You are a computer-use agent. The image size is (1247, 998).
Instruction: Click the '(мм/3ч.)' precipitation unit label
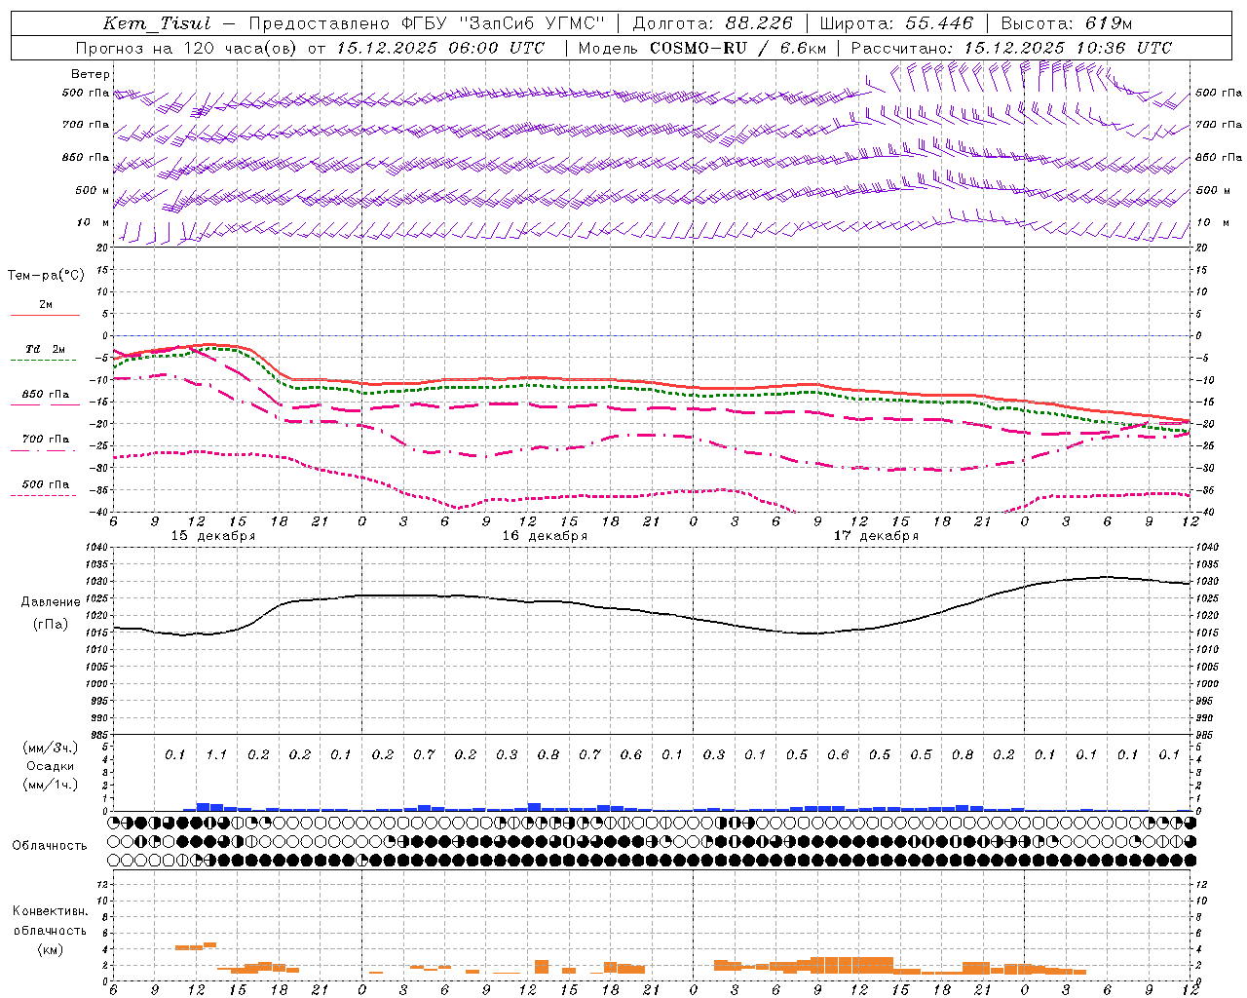click(x=52, y=748)
